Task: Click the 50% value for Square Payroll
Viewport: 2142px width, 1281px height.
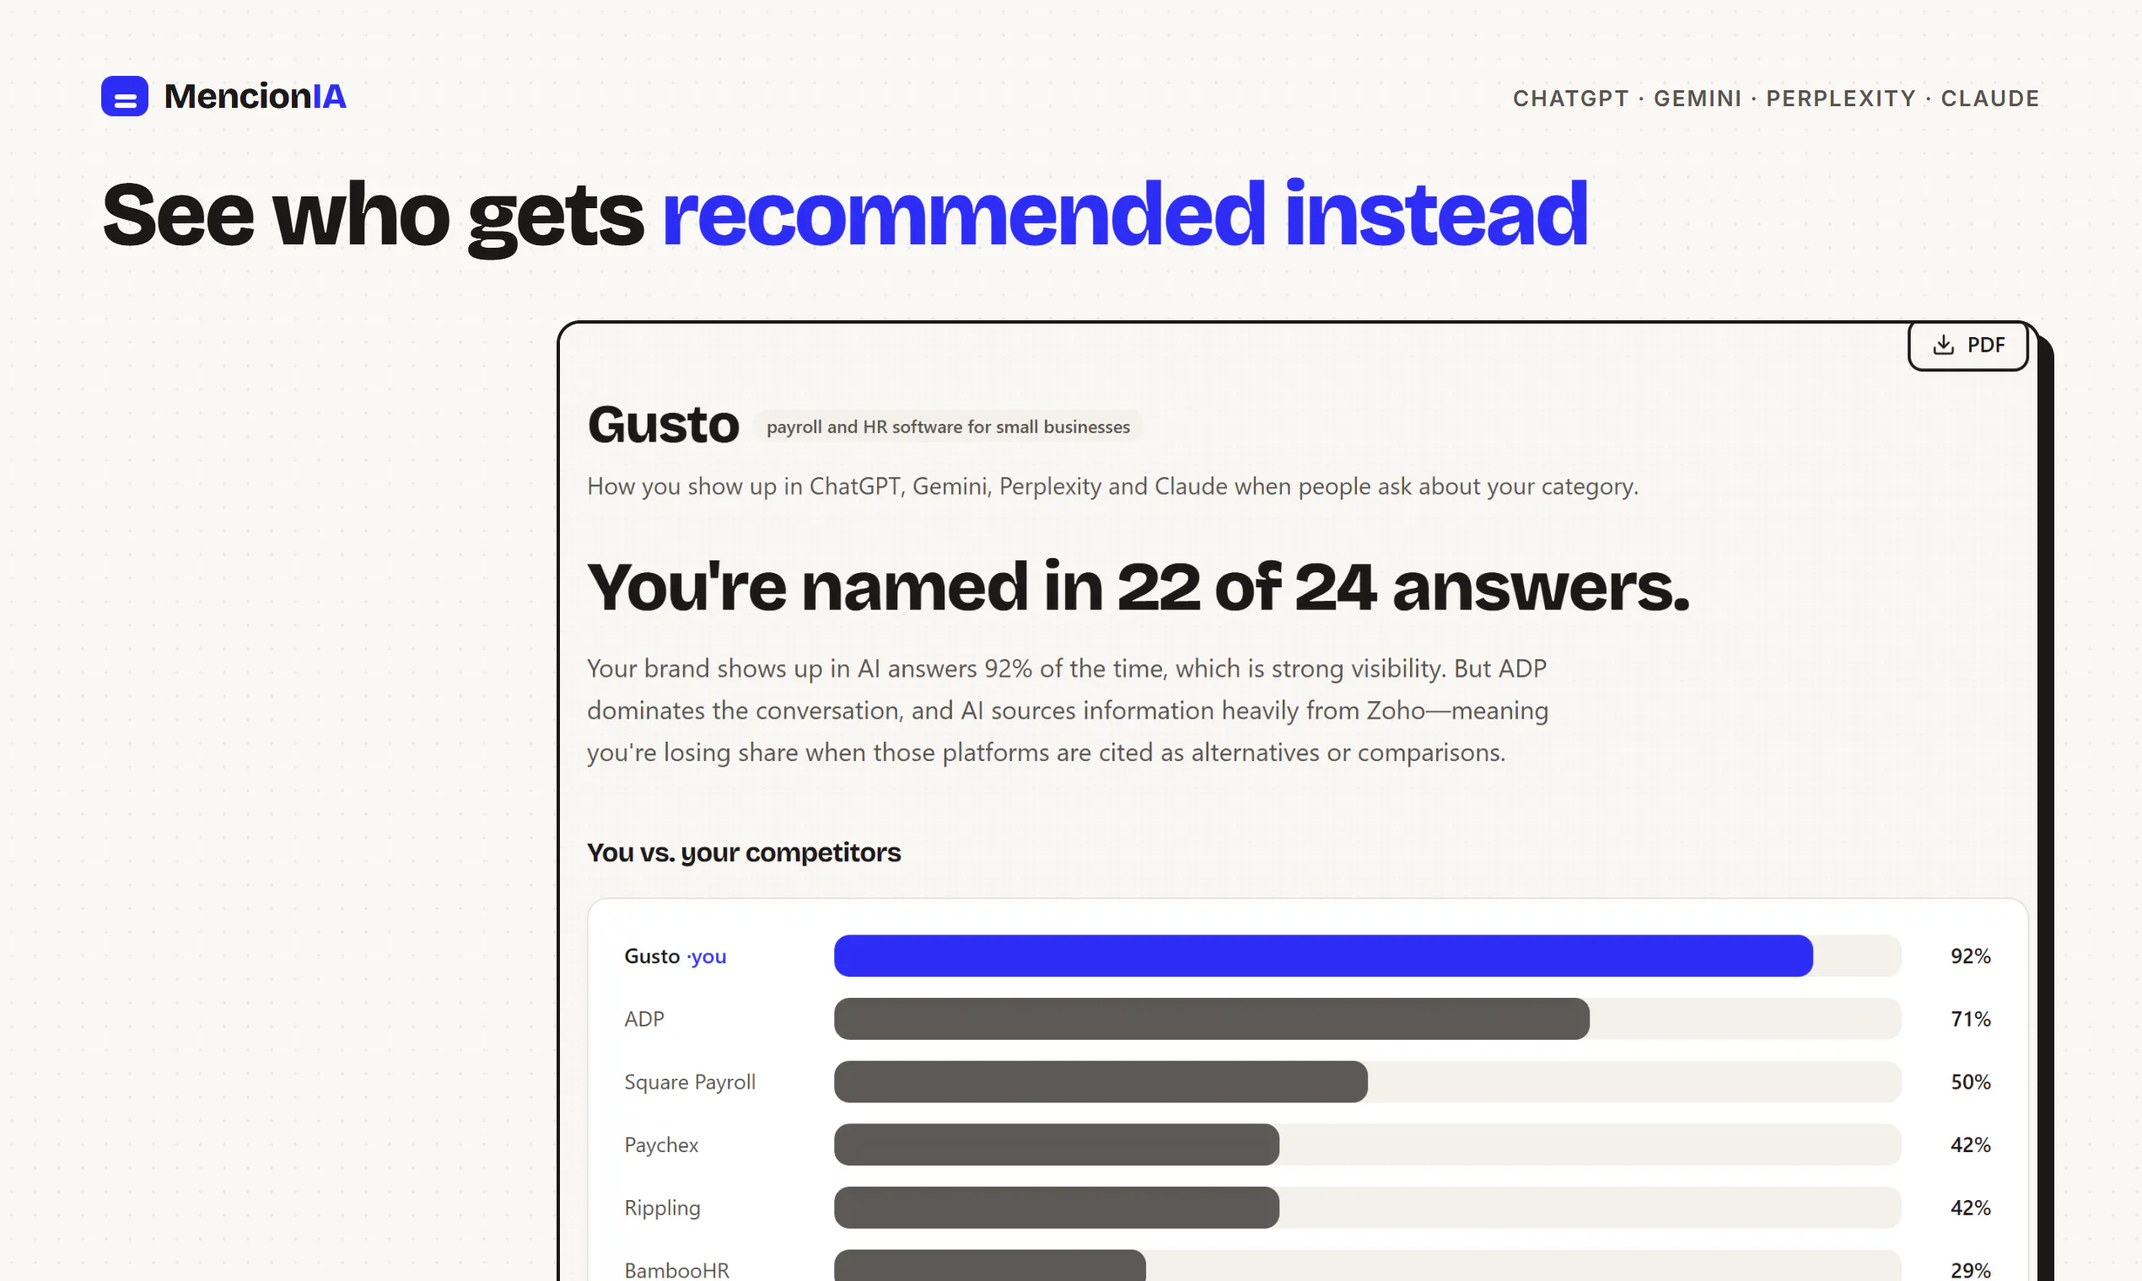Action: 1971,1082
